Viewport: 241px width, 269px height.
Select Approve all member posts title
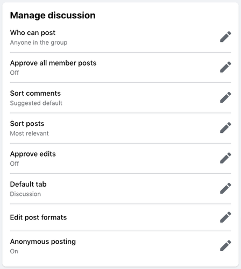53,63
